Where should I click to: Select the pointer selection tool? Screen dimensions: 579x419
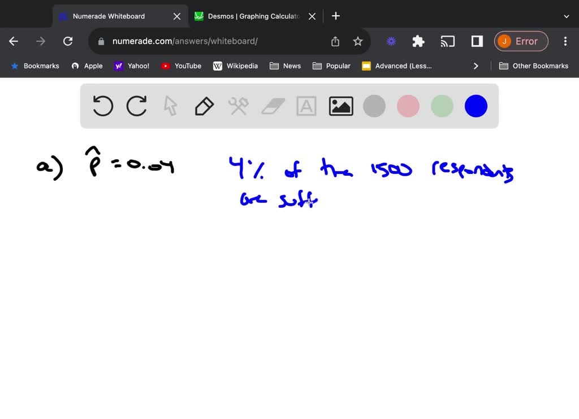[170, 106]
